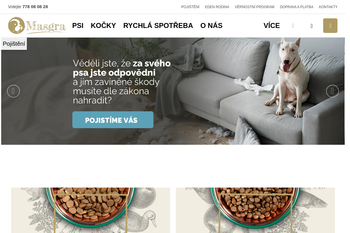350x233 pixels.
Task: Open KONTAKTY link
Action: 328,7
